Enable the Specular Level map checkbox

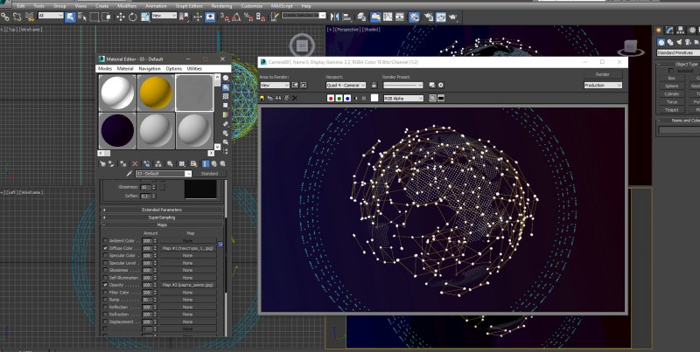(x=105, y=263)
